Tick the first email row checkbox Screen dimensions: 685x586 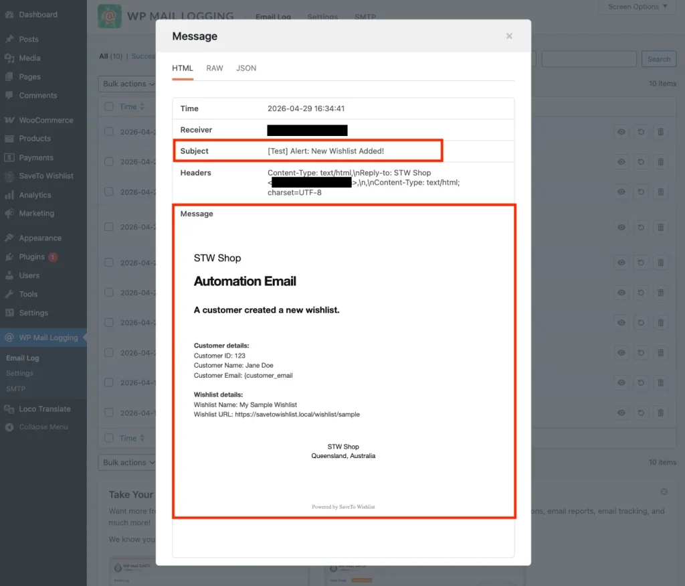[x=109, y=132]
